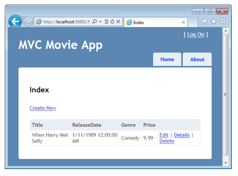Open a new blank tab

click(192, 22)
